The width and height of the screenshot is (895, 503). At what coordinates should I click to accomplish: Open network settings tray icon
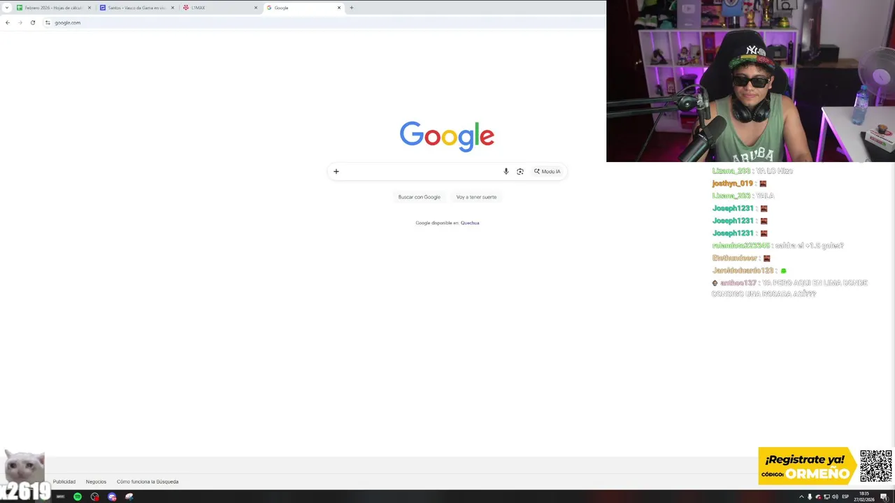click(826, 497)
